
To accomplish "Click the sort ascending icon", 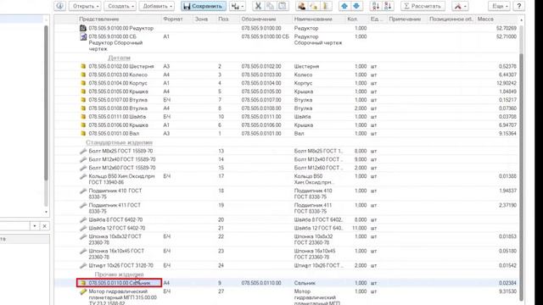I will pyautogui.click(x=375, y=6).
